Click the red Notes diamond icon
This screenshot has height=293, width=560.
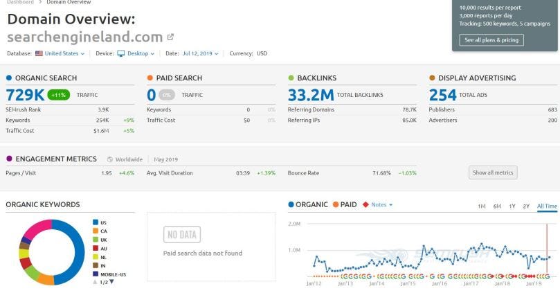(x=365, y=205)
